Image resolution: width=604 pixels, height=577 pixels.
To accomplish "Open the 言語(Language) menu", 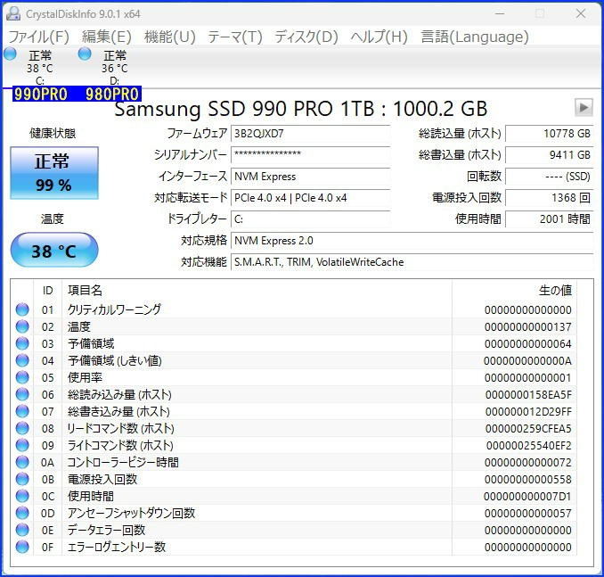I will click(475, 37).
